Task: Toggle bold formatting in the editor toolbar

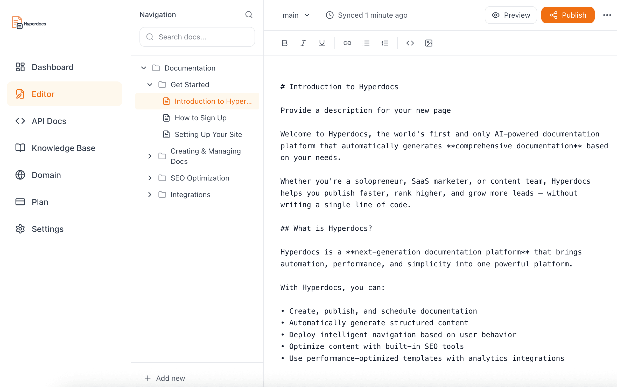Action: point(284,43)
